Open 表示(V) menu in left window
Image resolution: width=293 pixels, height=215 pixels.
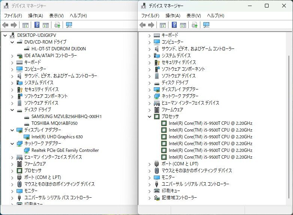point(56,15)
